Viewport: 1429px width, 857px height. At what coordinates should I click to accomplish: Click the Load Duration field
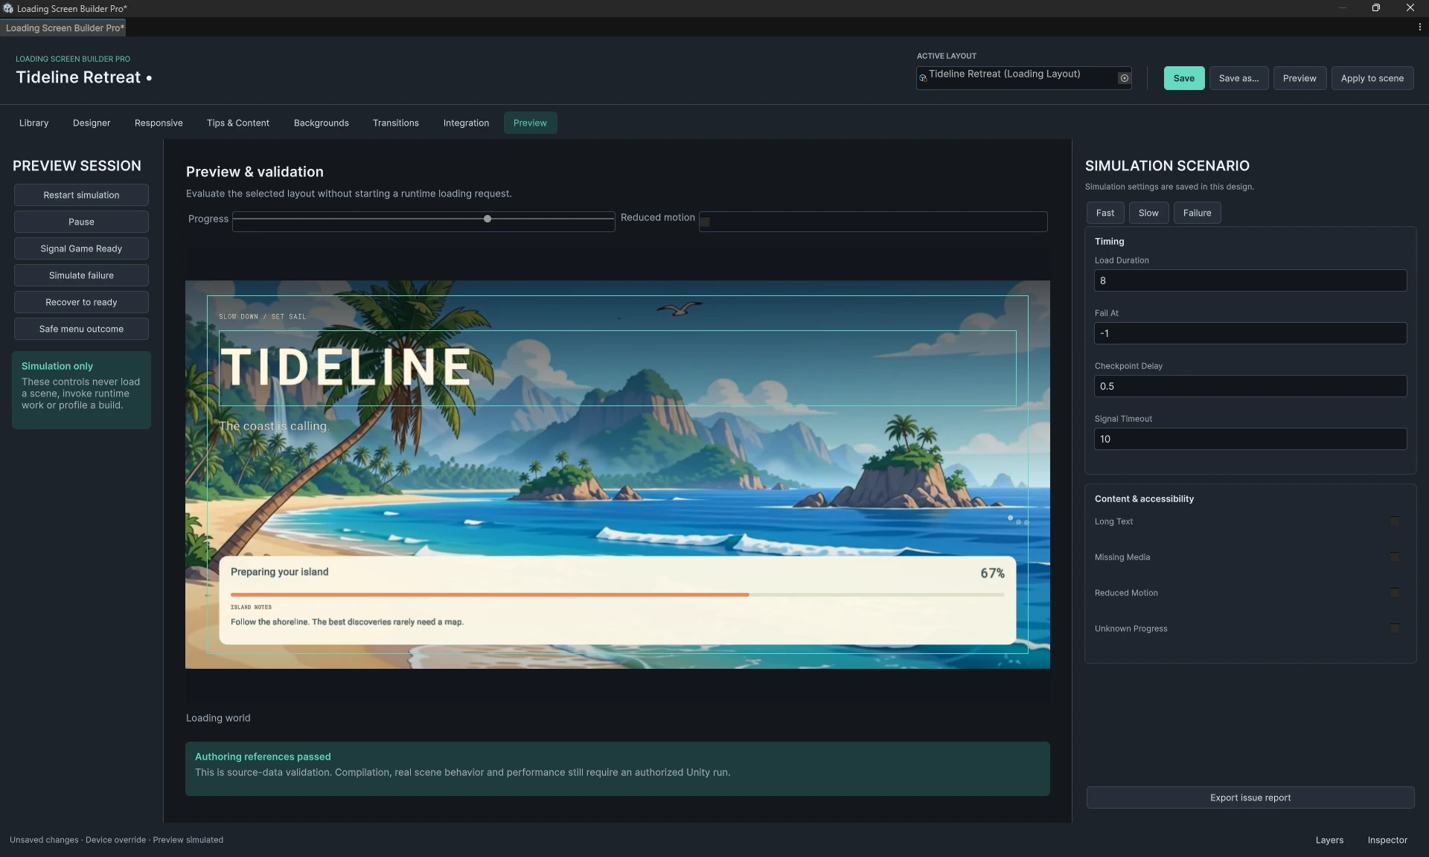pos(1250,280)
